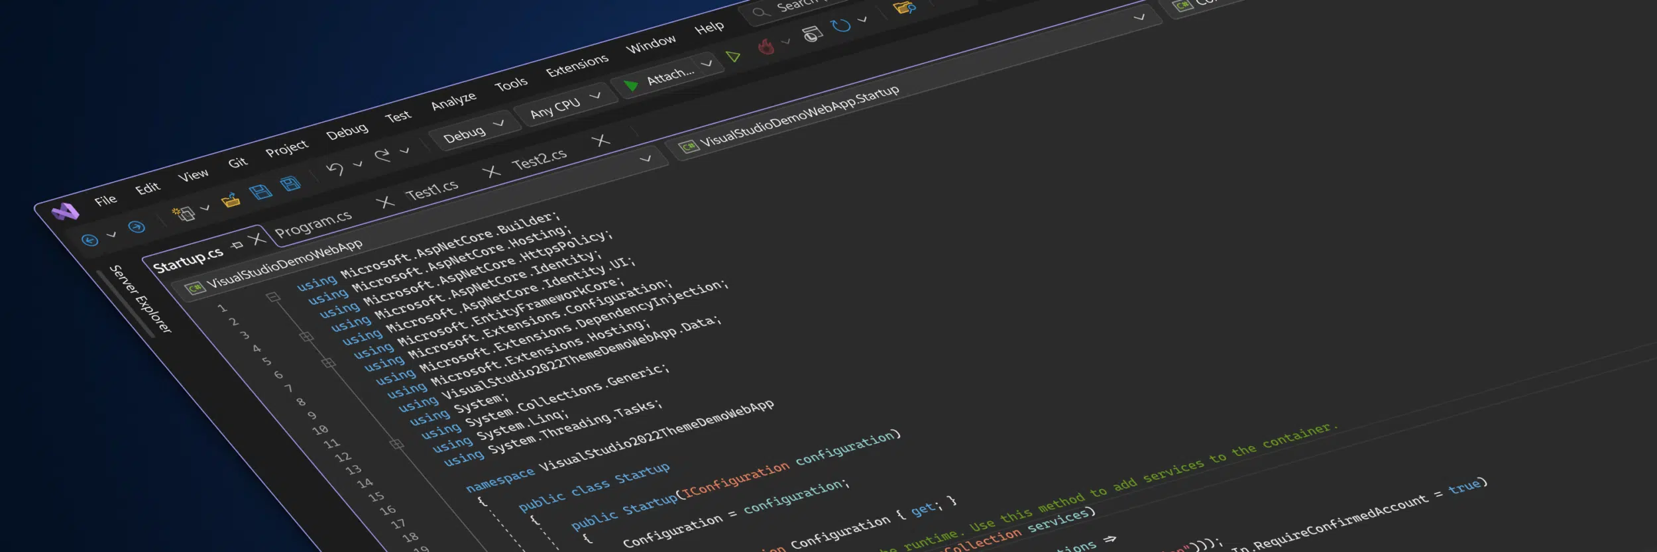Click the Save All double-disk icon
Image resolution: width=1657 pixels, height=552 pixels.
290,184
